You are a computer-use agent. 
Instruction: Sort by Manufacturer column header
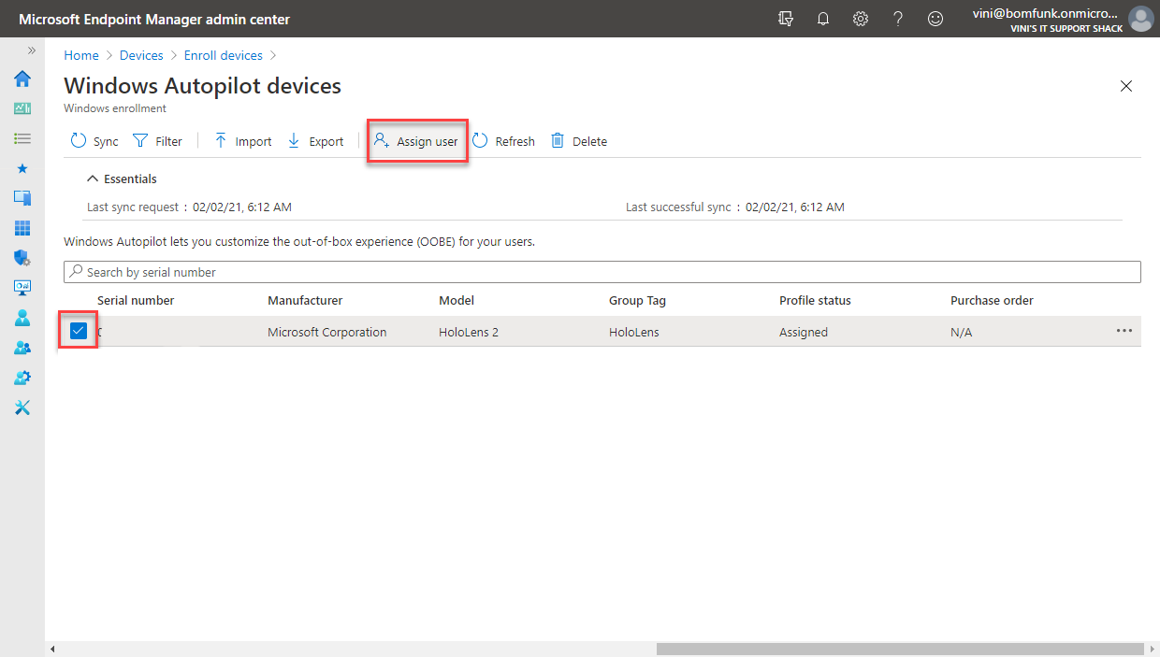click(x=305, y=300)
